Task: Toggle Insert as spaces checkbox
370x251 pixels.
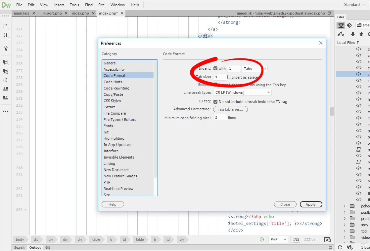Action: click(229, 77)
